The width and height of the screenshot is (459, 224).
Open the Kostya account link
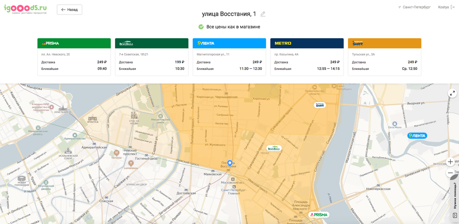tap(444, 7)
